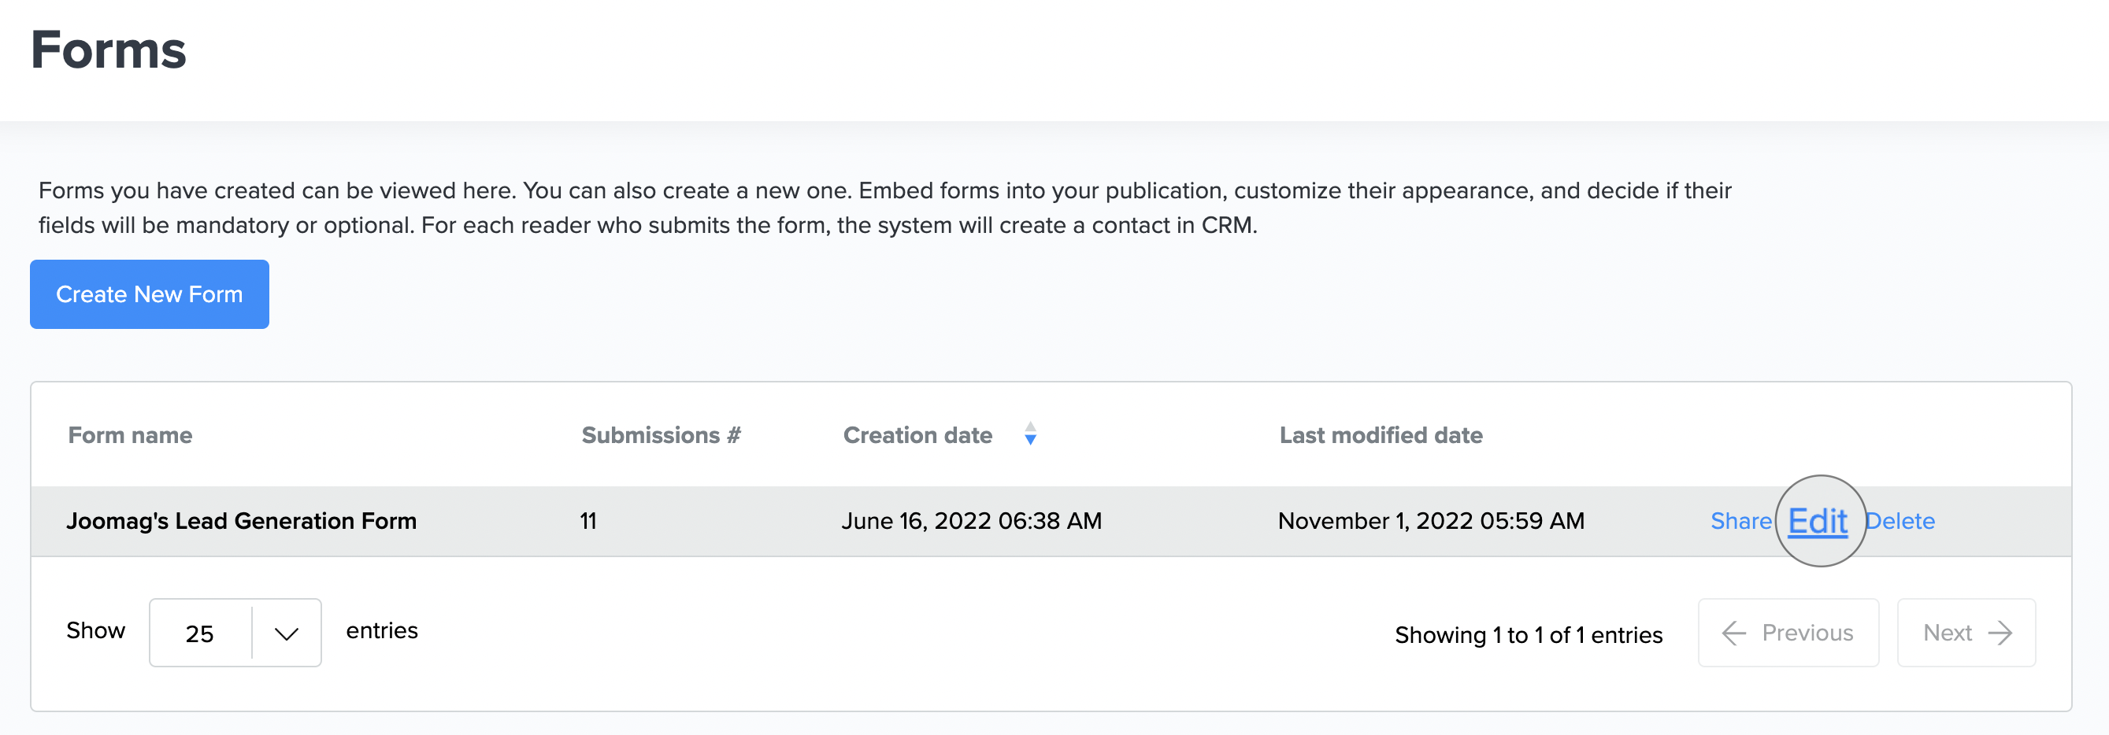Click the November 1, 2022 modified date cell
Screen dimensions: 2109x735
coord(1430,522)
